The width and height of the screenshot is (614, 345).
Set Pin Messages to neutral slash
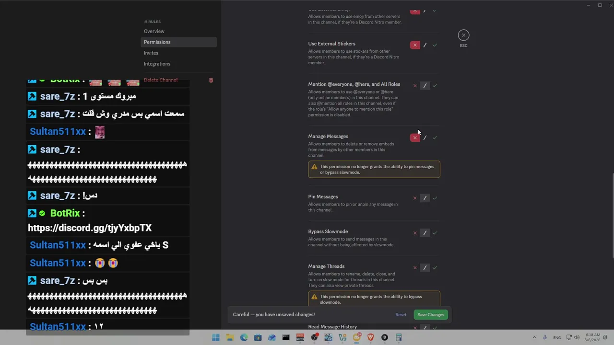click(425, 198)
